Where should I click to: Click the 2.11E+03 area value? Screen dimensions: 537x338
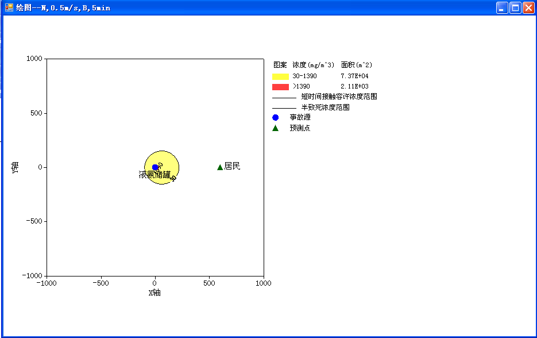[x=354, y=86]
